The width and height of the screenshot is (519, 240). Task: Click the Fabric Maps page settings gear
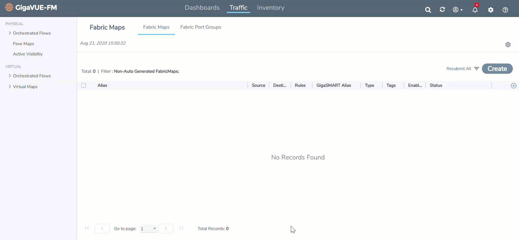[508, 45]
